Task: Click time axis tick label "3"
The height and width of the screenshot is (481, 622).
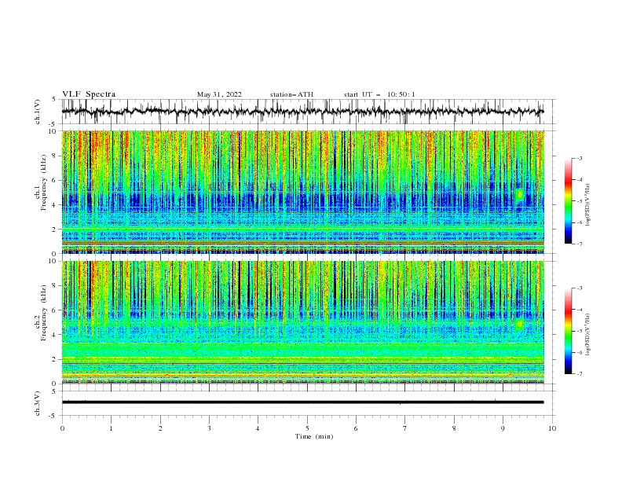Action: tap(209, 428)
